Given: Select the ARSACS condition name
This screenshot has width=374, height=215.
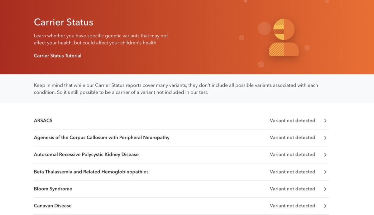Looking at the screenshot, I should [x=43, y=121].
